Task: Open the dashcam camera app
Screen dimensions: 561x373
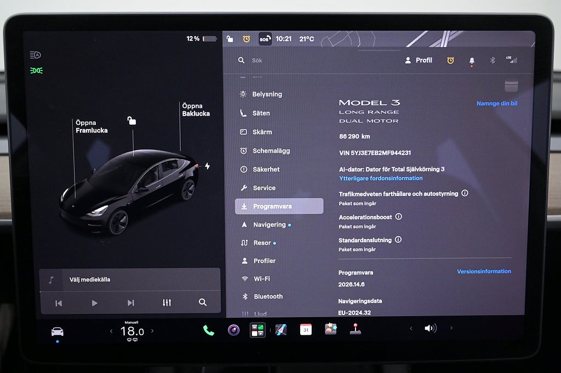Action: click(x=233, y=330)
